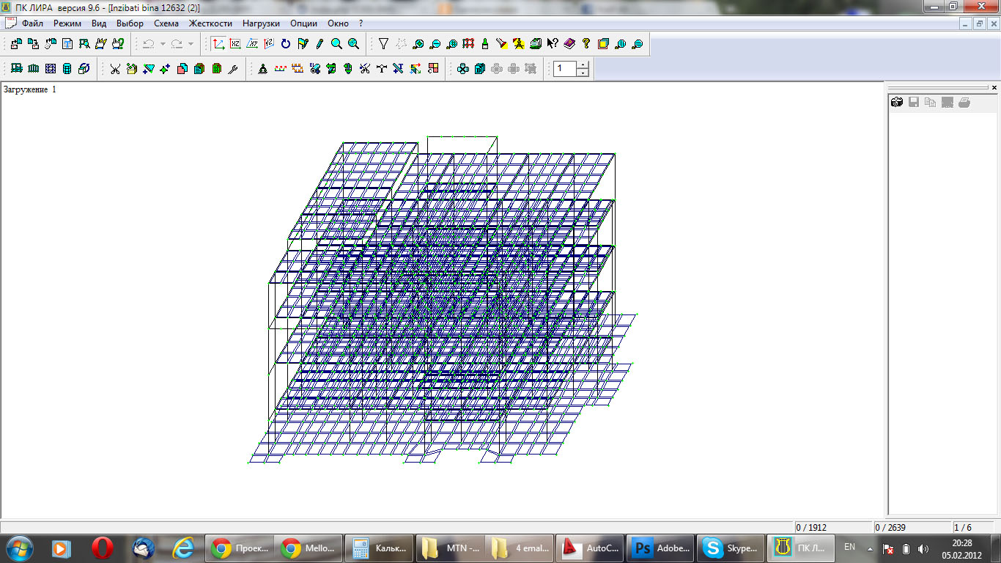Open the Опции menu
Image resolution: width=1001 pixels, height=563 pixels.
click(x=304, y=23)
